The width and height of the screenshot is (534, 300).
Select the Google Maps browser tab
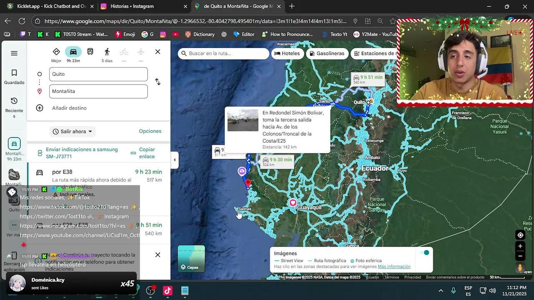[x=238, y=6]
